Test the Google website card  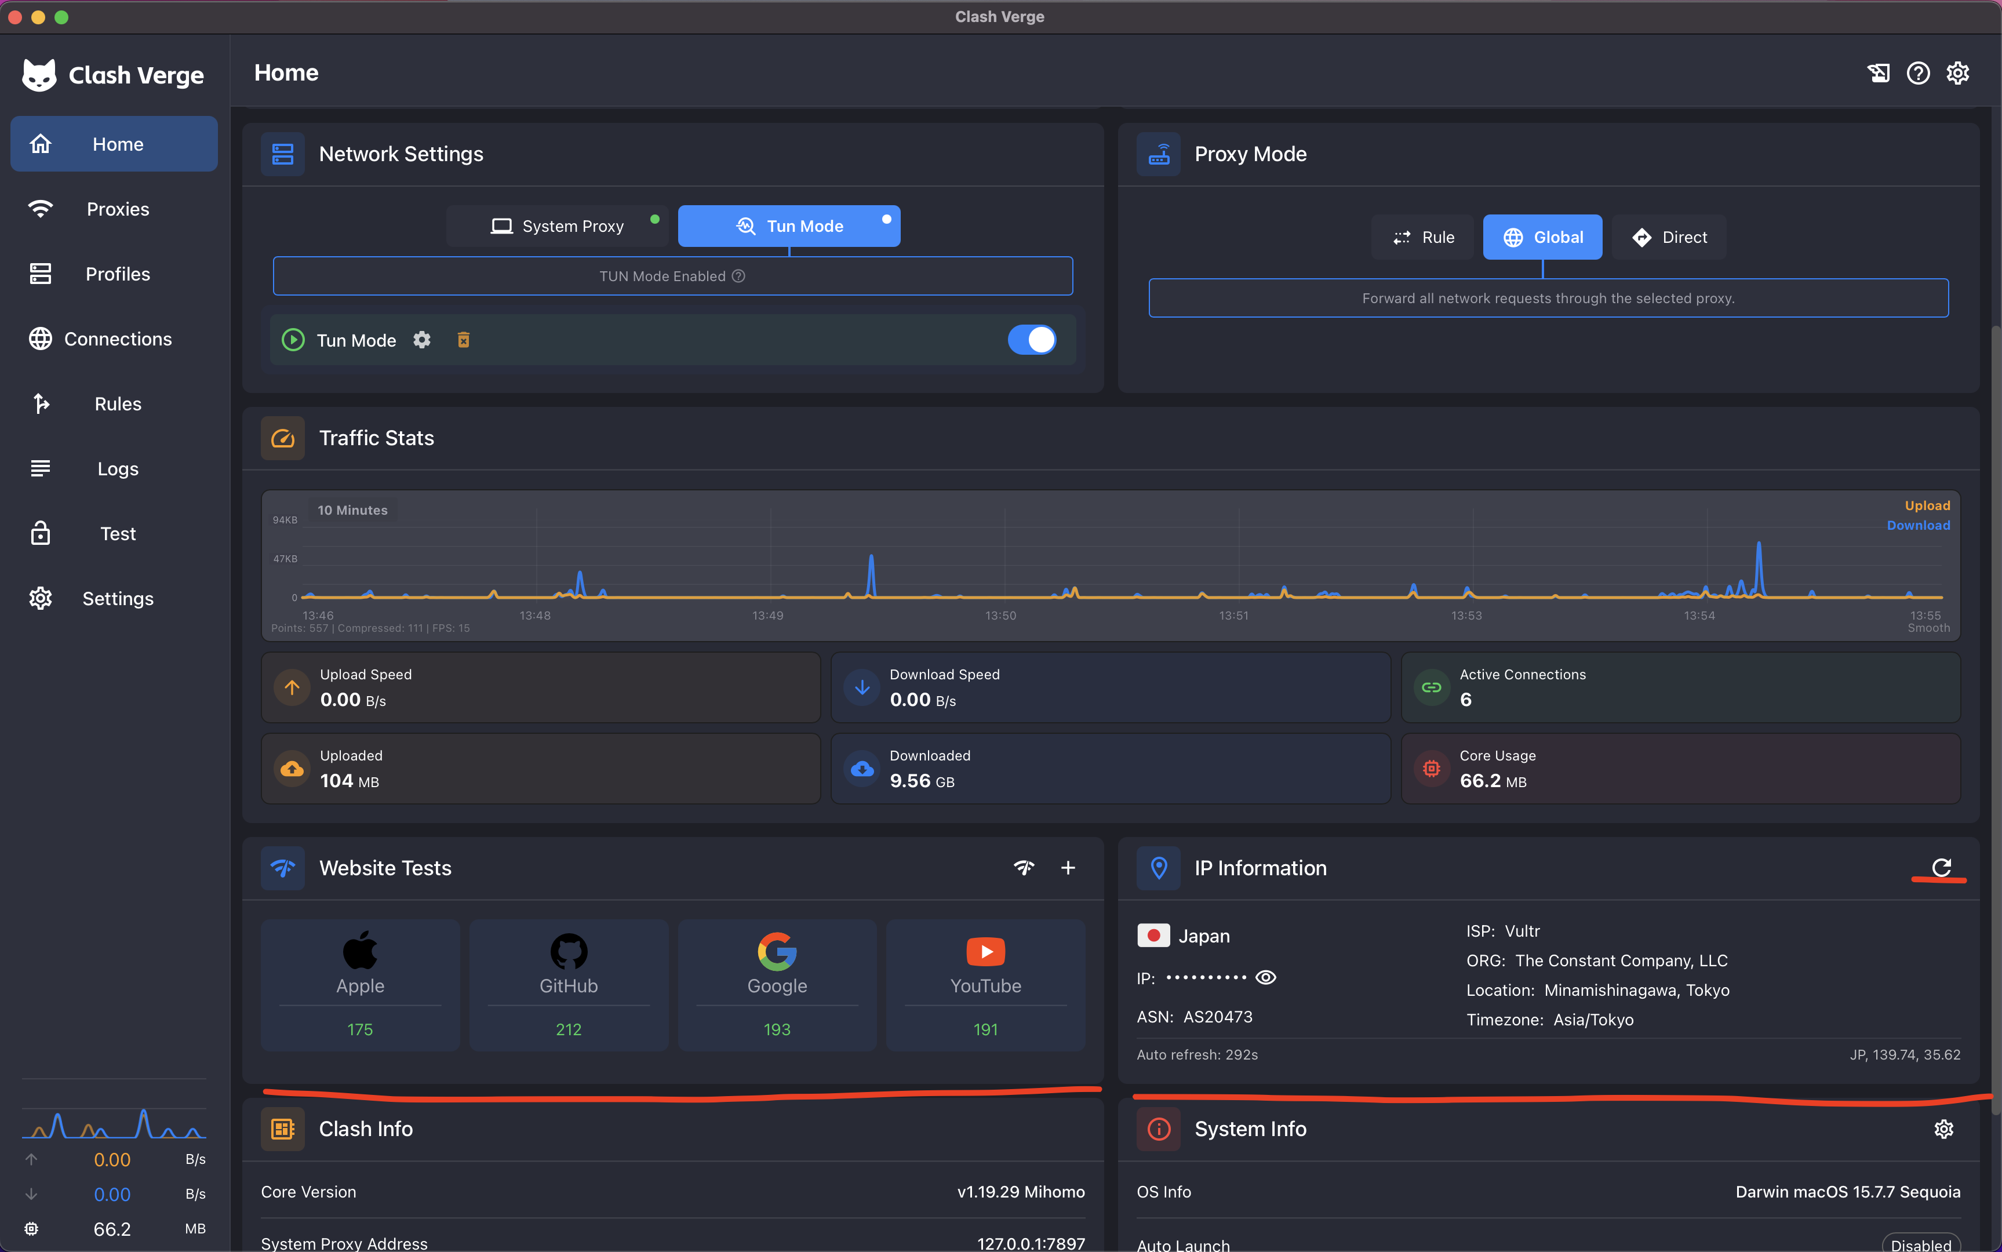click(x=777, y=985)
